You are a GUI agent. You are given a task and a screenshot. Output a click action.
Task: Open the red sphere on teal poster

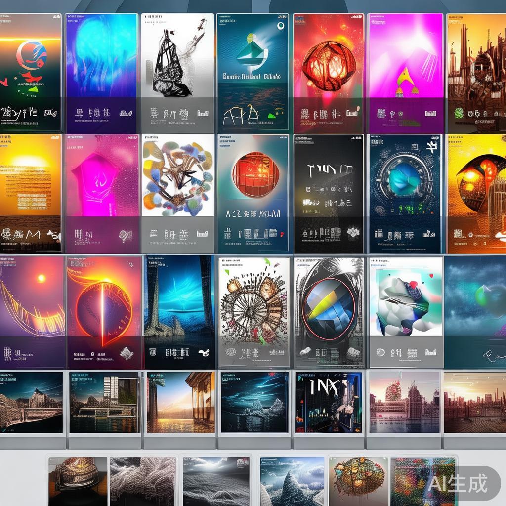click(253, 194)
